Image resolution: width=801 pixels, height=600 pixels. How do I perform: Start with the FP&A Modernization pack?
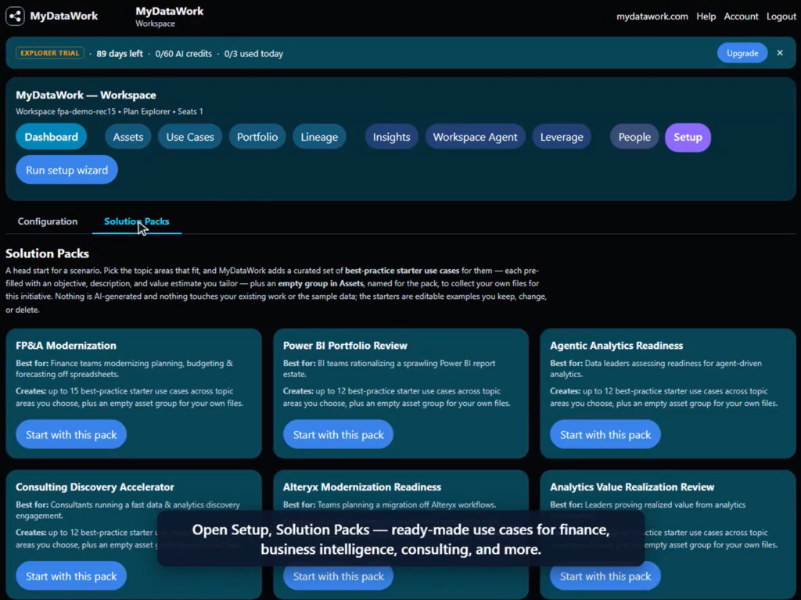[71, 434]
